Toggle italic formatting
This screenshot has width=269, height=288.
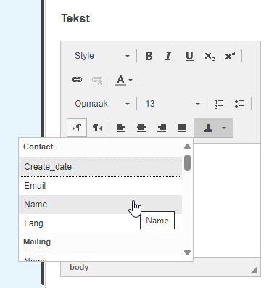point(168,56)
